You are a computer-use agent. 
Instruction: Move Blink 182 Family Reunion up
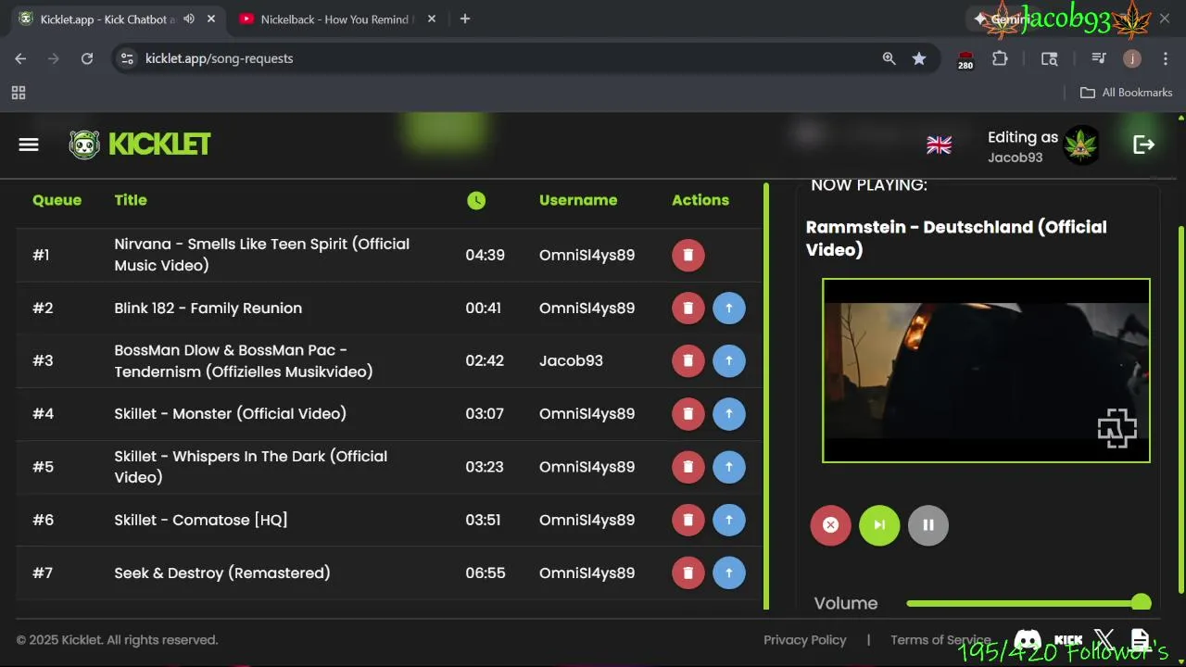(729, 308)
